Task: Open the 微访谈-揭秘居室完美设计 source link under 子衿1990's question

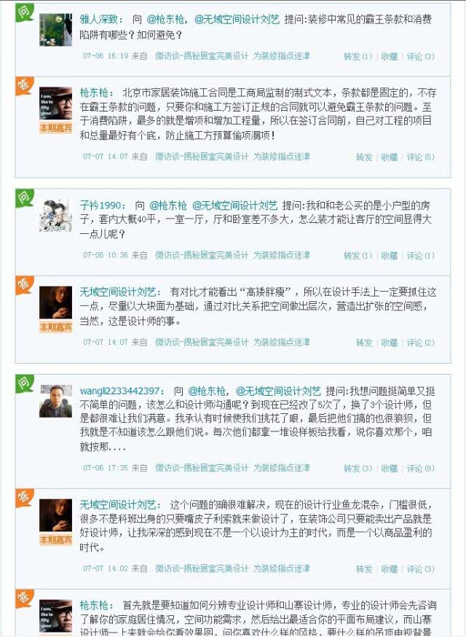Action: (x=202, y=255)
